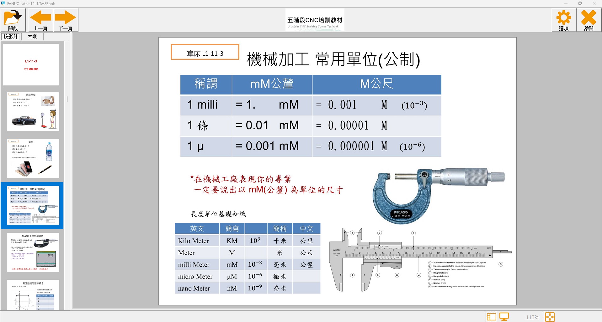Click the 簡寫 column header
Image resolution: width=602 pixels, height=322 pixels.
point(232,228)
